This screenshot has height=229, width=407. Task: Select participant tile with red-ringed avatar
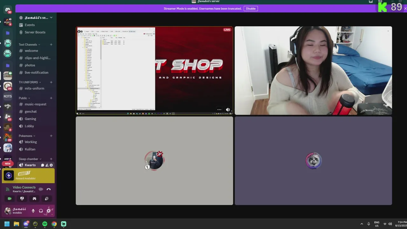point(154,161)
